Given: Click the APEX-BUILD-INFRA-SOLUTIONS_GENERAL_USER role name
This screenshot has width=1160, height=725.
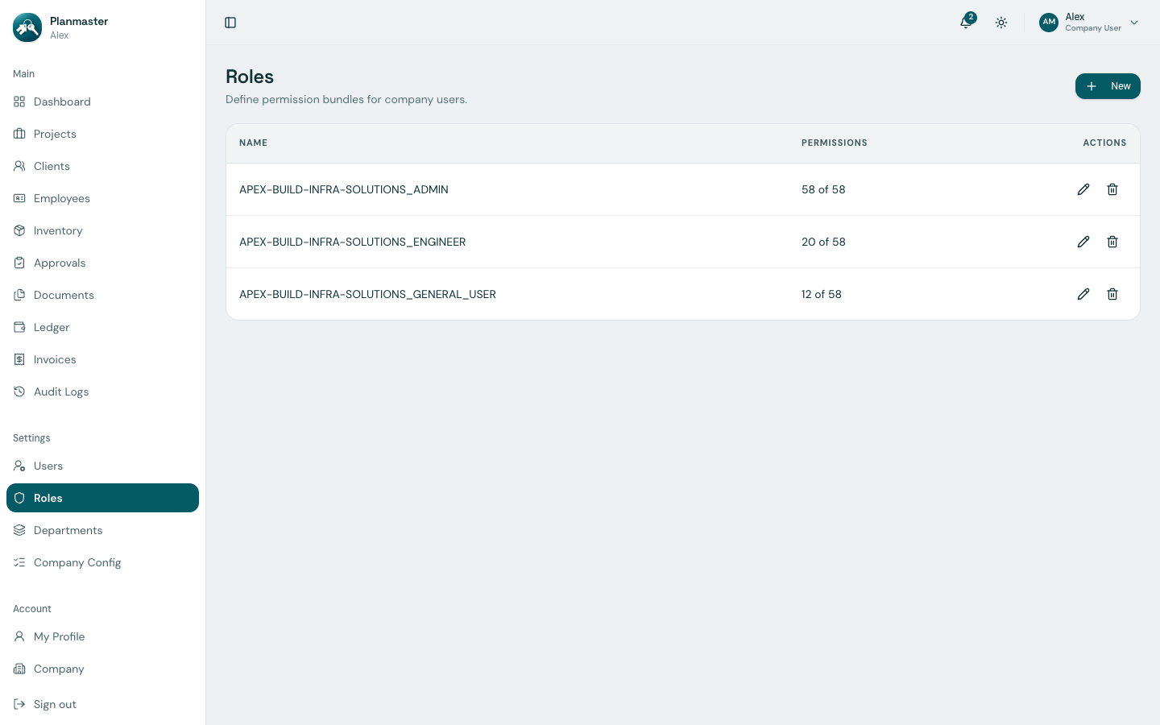Looking at the screenshot, I should 367,294.
